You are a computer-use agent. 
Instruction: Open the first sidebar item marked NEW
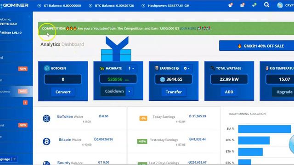17,69
